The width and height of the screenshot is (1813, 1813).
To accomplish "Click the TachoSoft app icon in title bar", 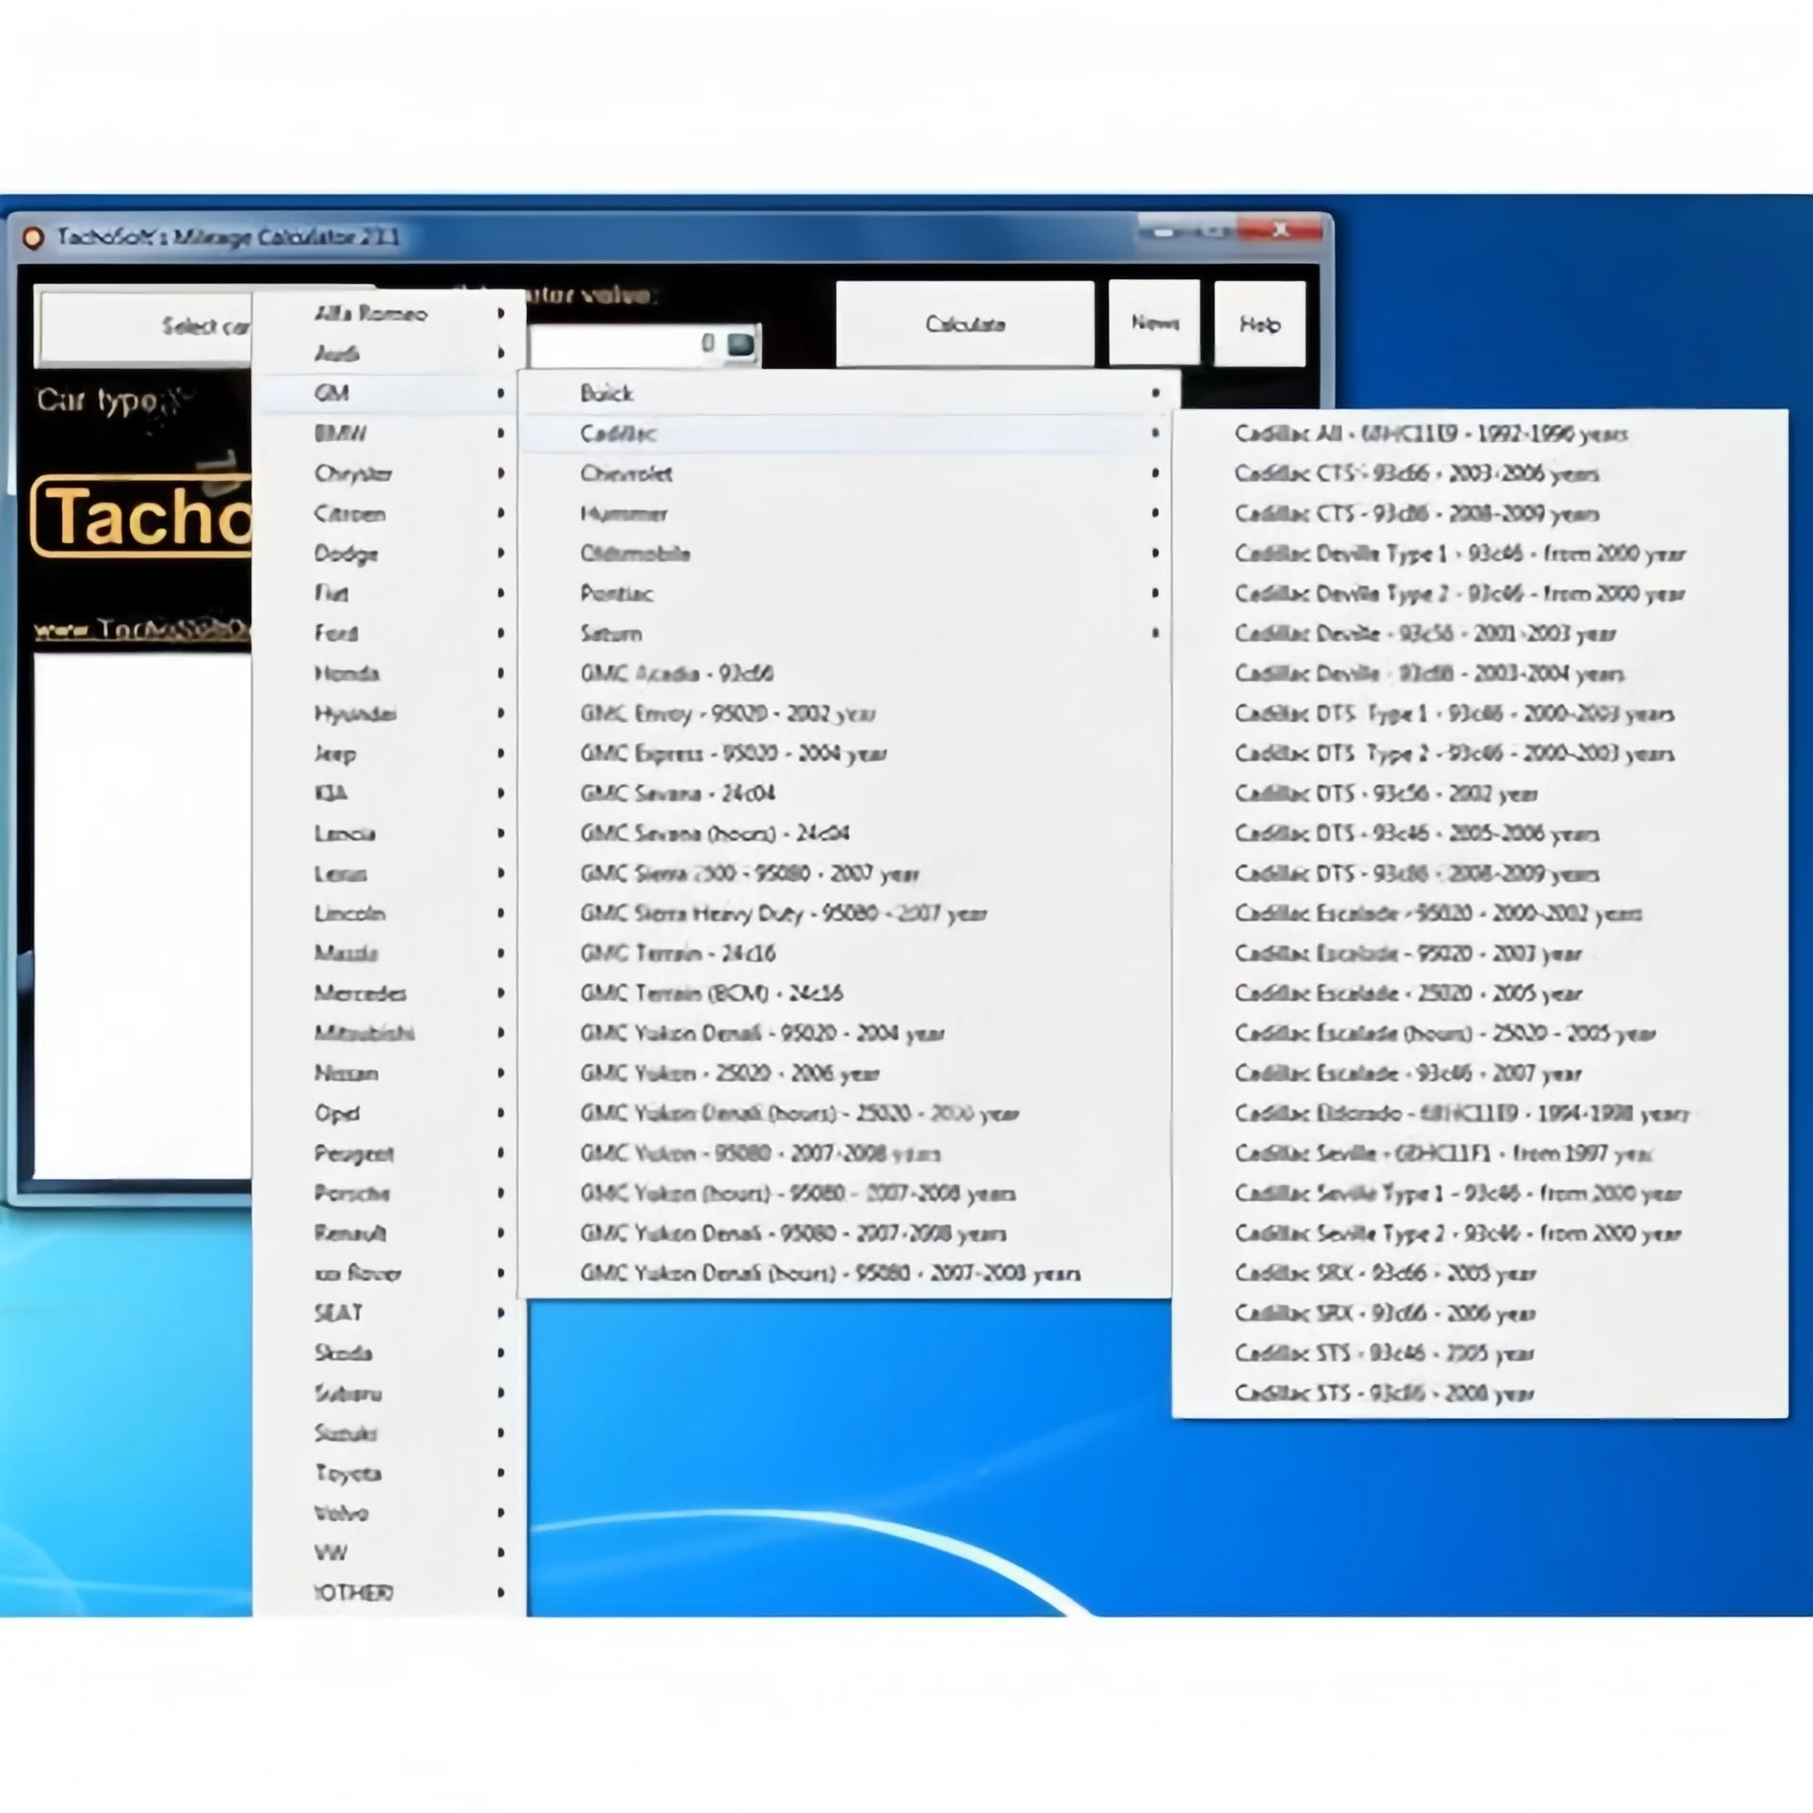I will point(33,237).
